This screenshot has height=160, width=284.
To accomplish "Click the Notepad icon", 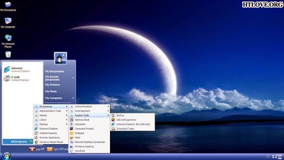I will click(x=71, y=133).
